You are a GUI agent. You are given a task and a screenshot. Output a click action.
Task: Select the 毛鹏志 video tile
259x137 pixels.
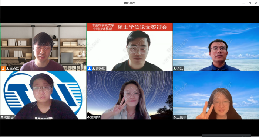43,95
